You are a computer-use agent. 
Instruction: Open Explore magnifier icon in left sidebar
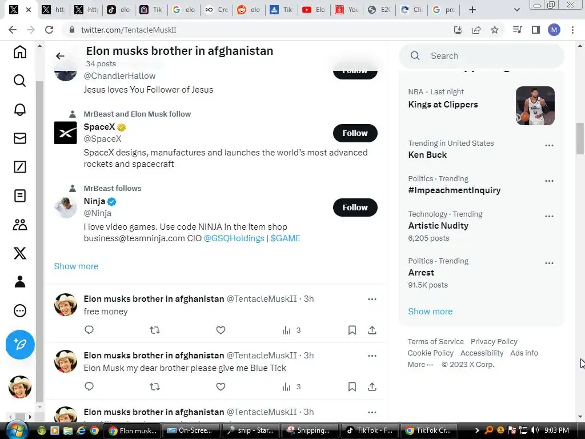(20, 81)
